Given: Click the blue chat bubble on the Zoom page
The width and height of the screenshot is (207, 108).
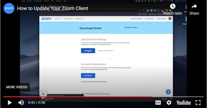Looking at the screenshot, I should point(168,92).
